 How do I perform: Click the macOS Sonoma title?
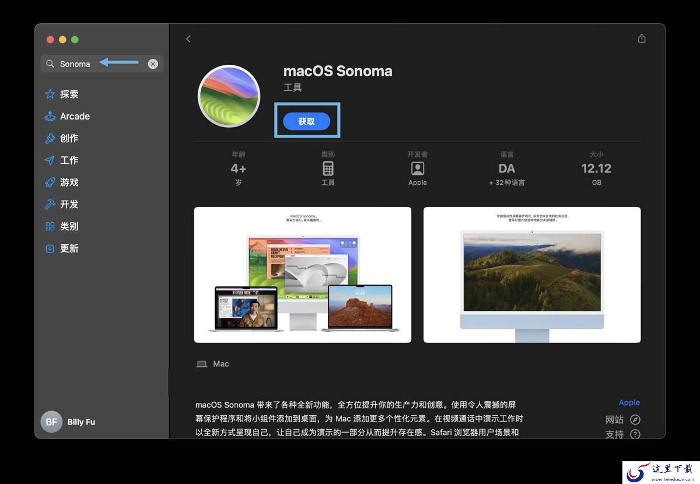338,71
